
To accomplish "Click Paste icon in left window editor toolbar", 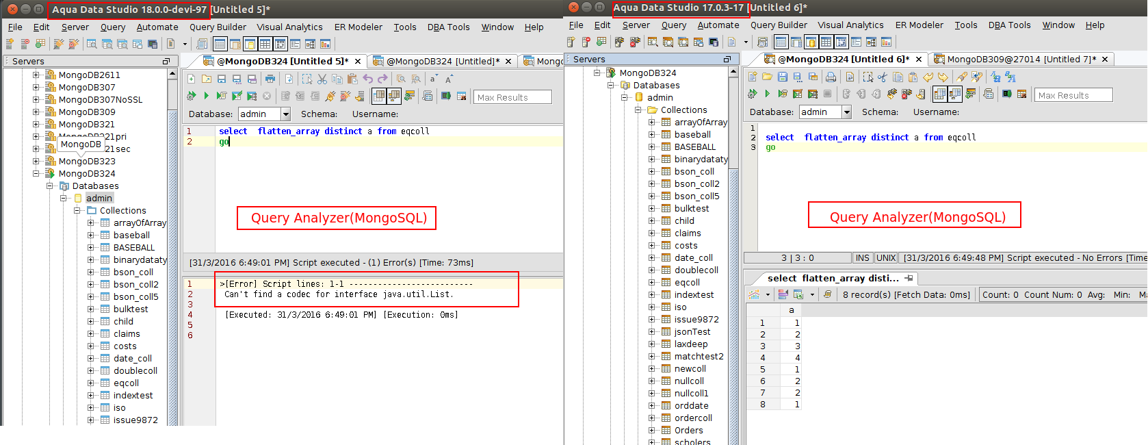I will pos(352,79).
